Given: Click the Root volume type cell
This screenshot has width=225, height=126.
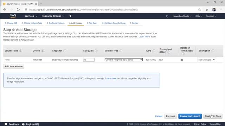Looking at the screenshot, I should coord(7,60).
